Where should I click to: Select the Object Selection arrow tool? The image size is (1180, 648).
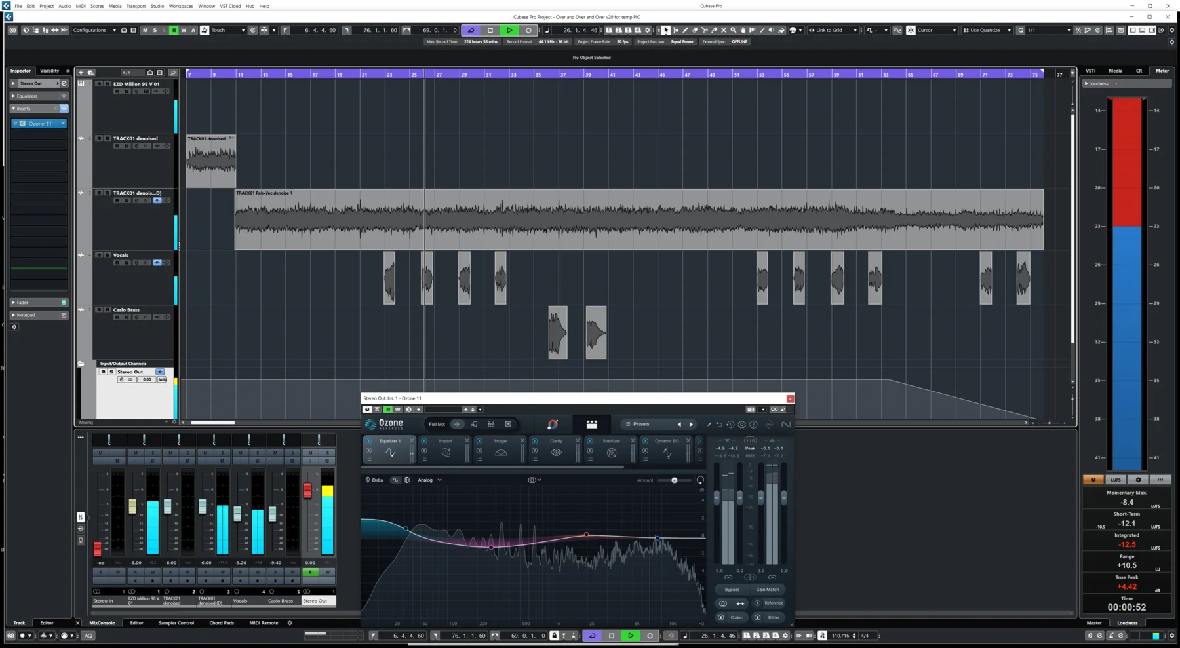[666, 30]
